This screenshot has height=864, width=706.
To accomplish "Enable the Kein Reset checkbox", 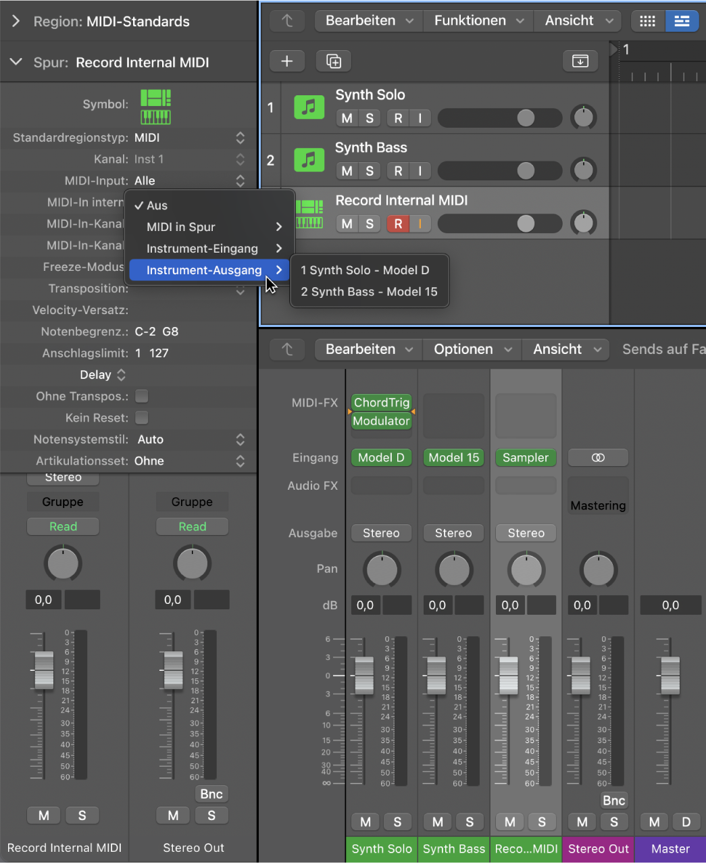I will click(x=142, y=418).
